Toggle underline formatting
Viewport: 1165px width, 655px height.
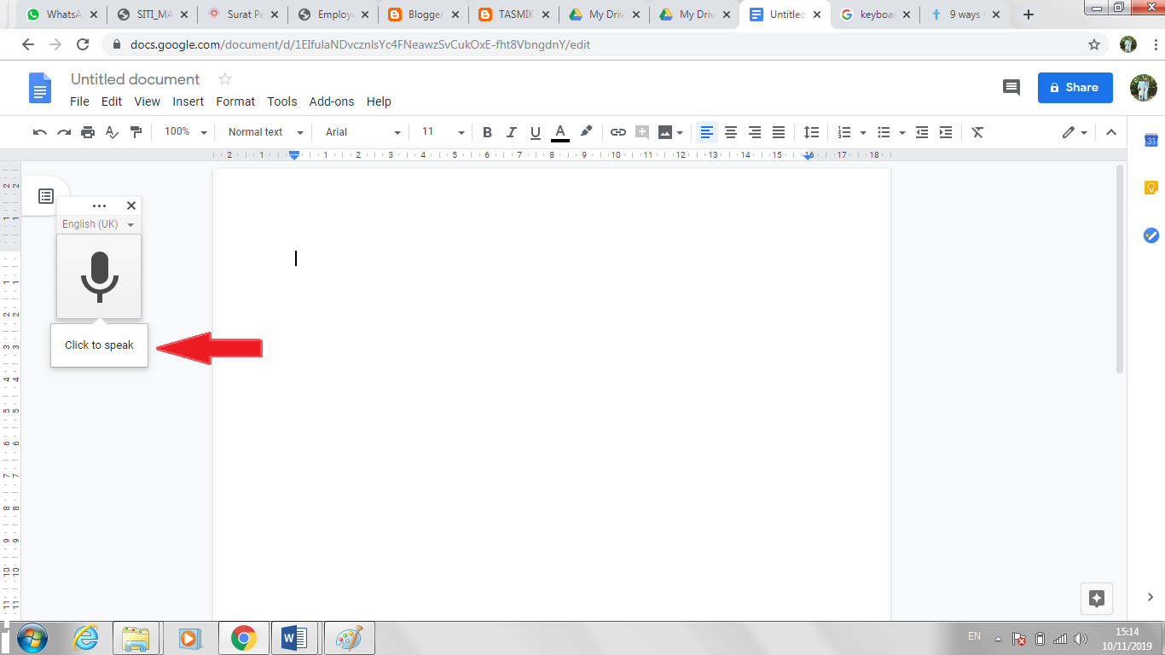coord(535,132)
